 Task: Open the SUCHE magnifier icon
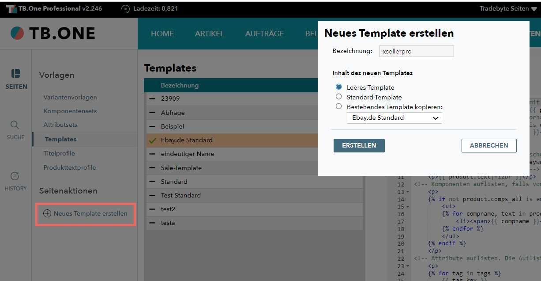click(15, 125)
